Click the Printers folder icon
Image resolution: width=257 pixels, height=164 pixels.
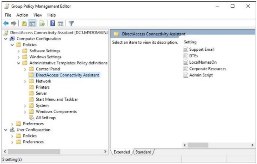tap(31, 87)
